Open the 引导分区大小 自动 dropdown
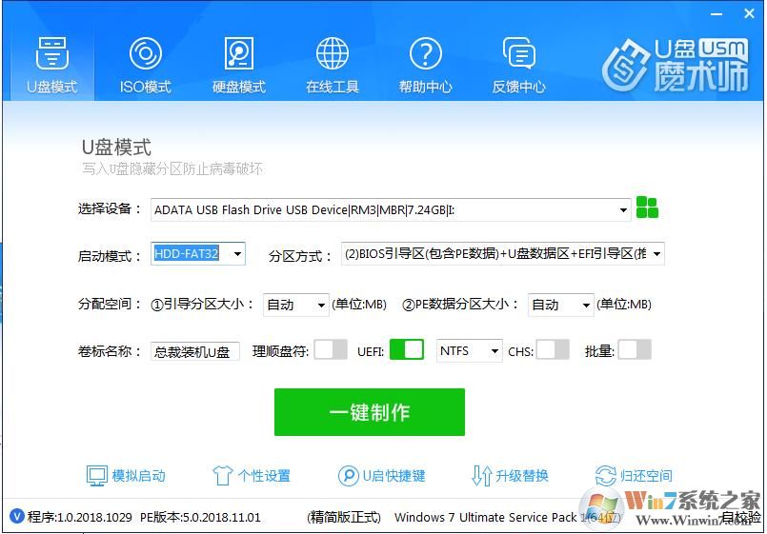Image resolution: width=767 pixels, height=534 pixels. (x=296, y=305)
